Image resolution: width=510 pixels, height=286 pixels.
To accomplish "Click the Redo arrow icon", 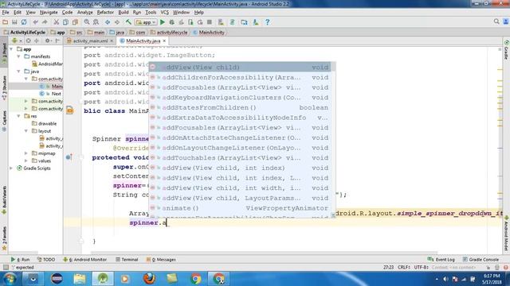I will [x=45, y=22].
